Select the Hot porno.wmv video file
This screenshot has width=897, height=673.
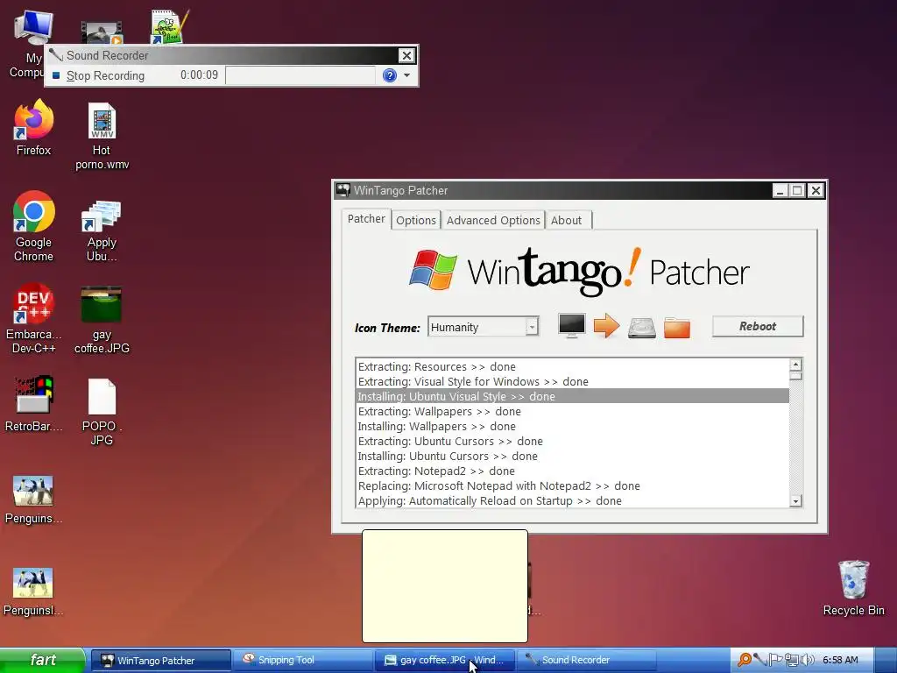[x=102, y=136]
